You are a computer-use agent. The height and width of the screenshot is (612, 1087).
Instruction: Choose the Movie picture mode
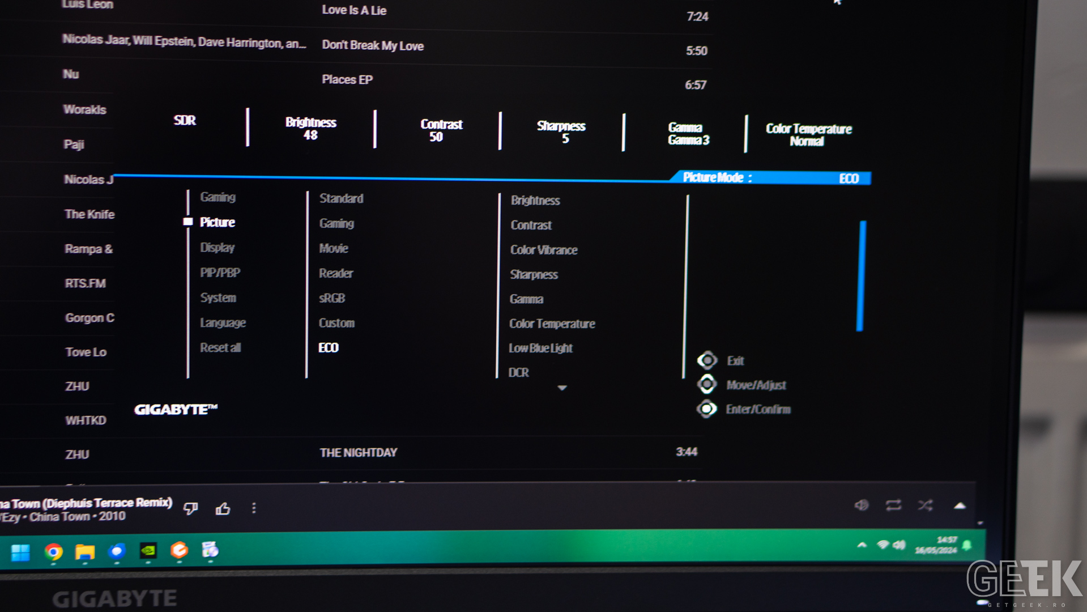[334, 248]
